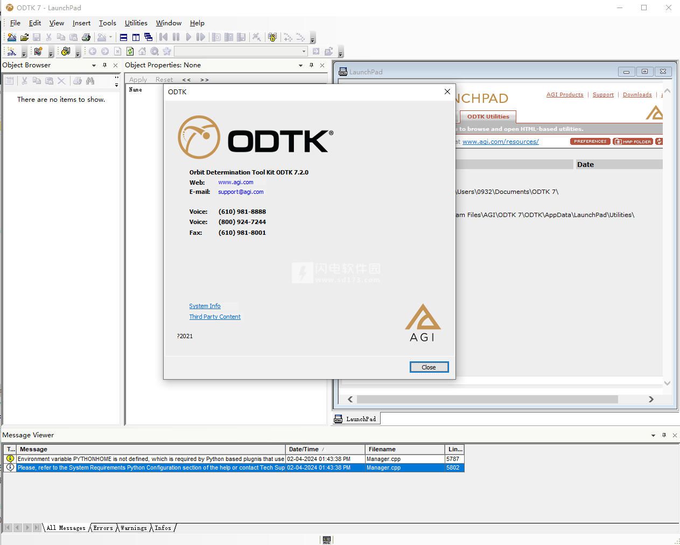680x545 pixels.
Task: Click the Downloads link in LaunchPad
Action: tap(637, 95)
